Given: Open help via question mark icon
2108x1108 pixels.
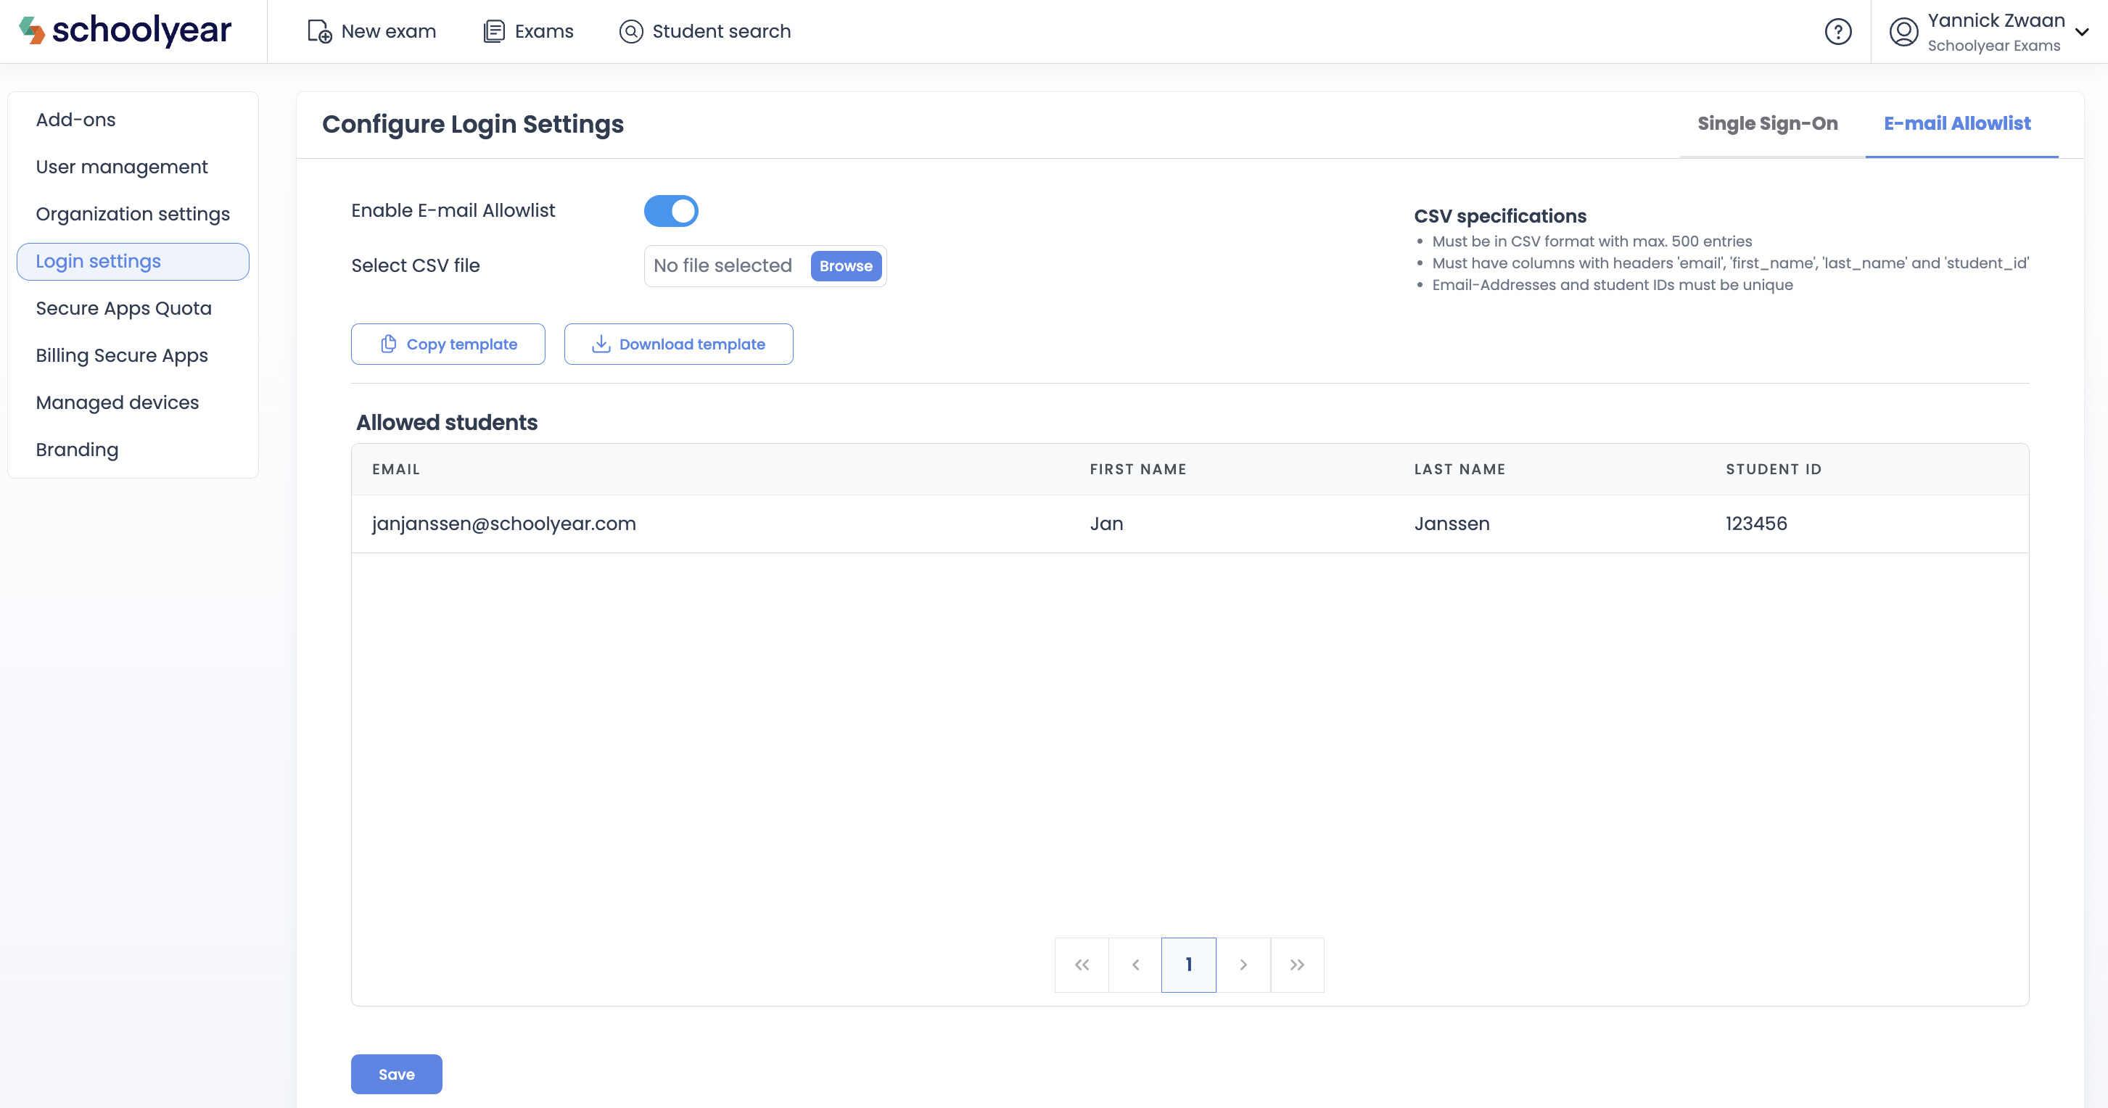Looking at the screenshot, I should coord(1838,31).
